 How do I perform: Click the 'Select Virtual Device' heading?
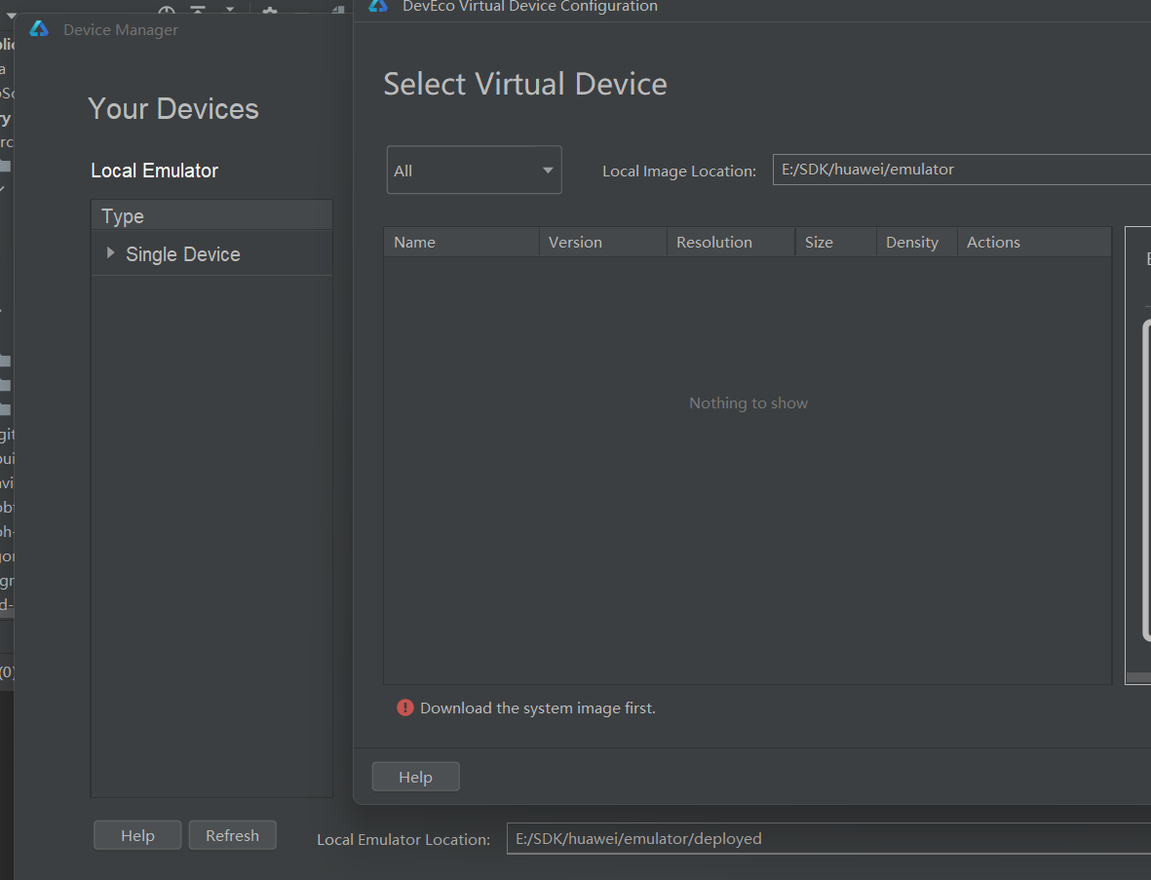coord(525,84)
